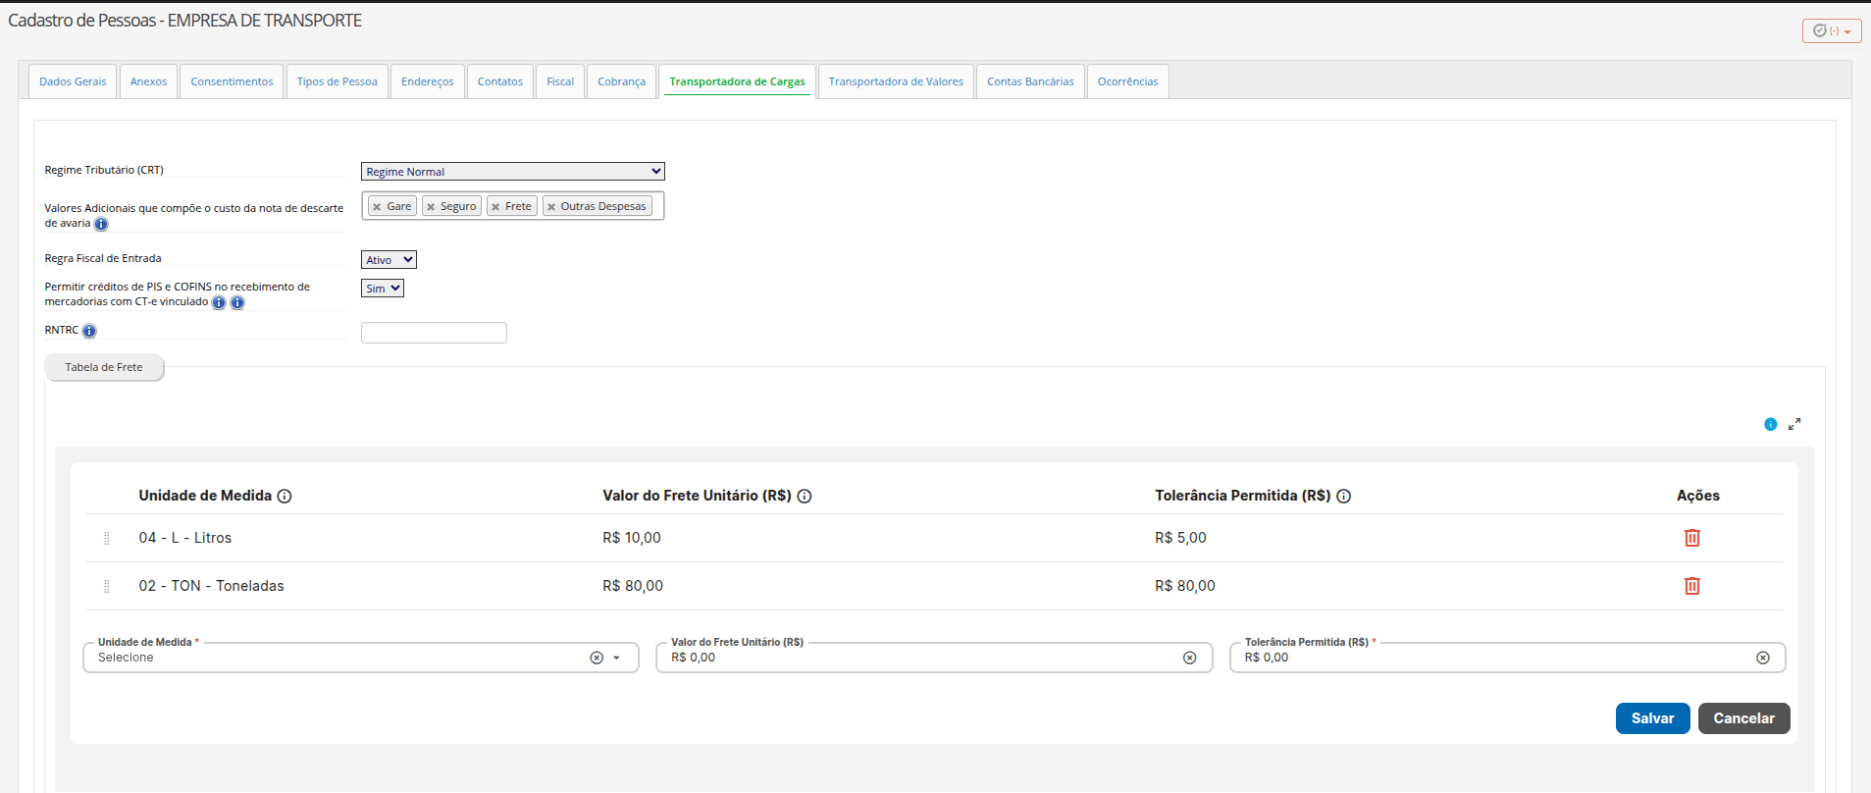Image resolution: width=1871 pixels, height=793 pixels.
Task: Clear the Unidade de Medida selection
Action: [597, 658]
